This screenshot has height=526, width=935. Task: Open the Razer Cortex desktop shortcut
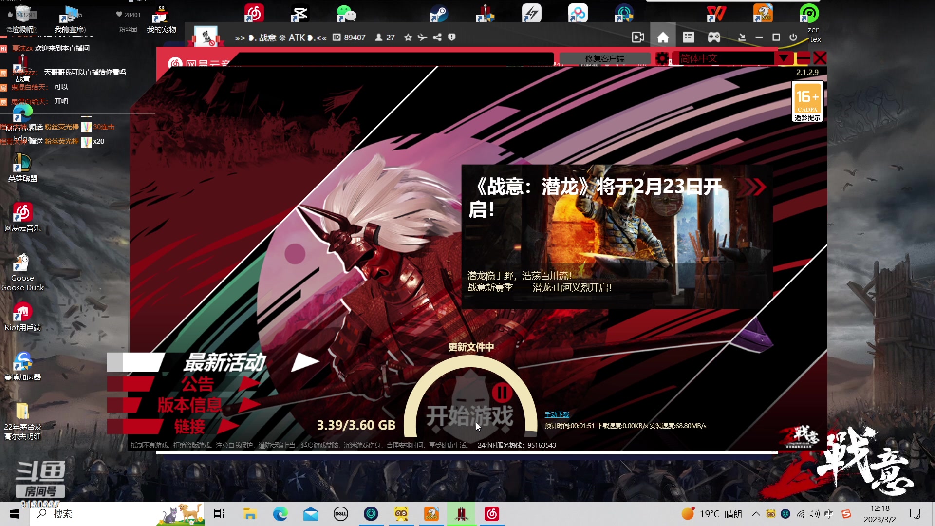[809, 13]
